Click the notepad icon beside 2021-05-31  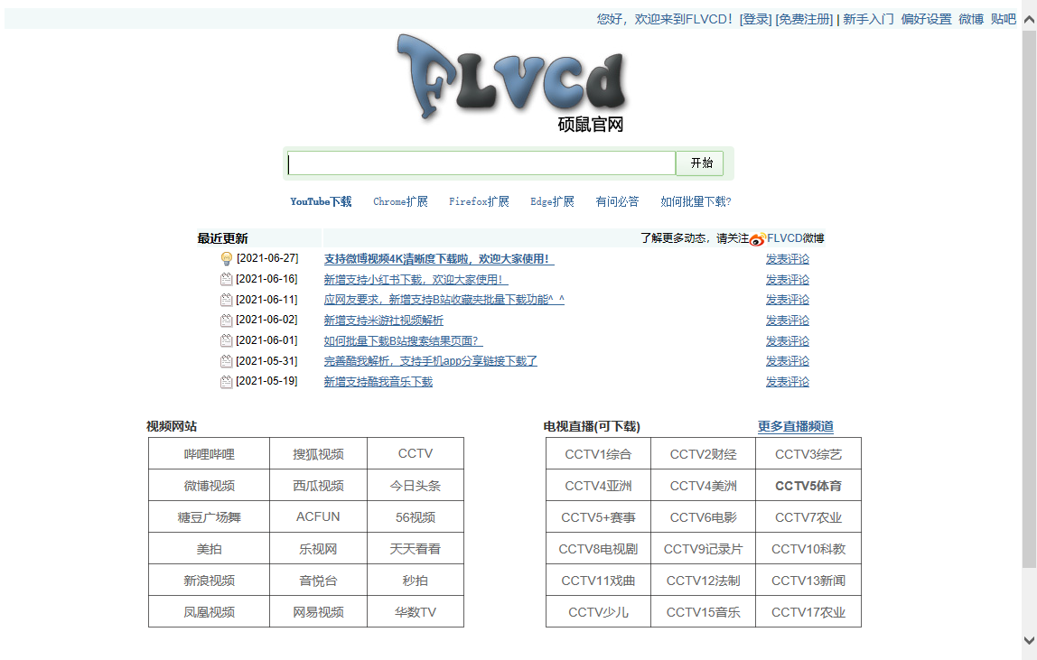click(226, 361)
